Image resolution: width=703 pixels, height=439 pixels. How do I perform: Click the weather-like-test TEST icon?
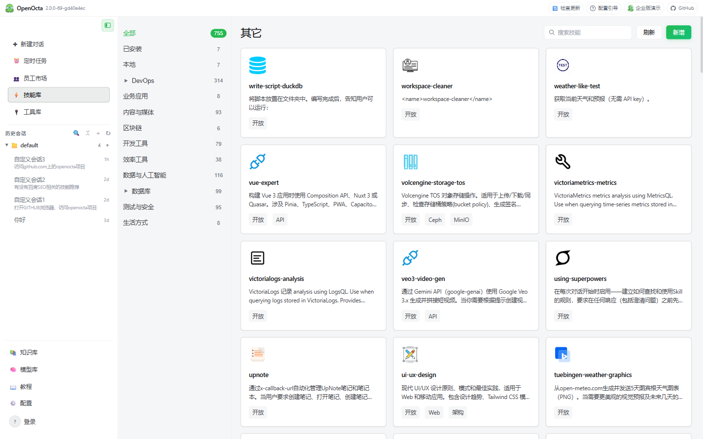[562, 65]
